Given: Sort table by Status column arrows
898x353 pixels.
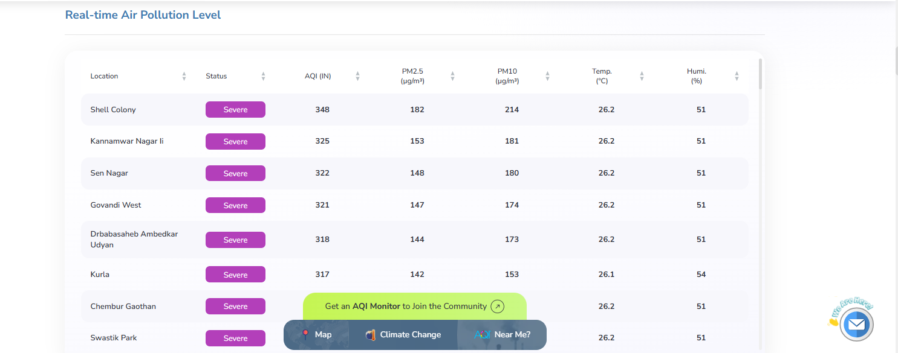Looking at the screenshot, I should (263, 76).
